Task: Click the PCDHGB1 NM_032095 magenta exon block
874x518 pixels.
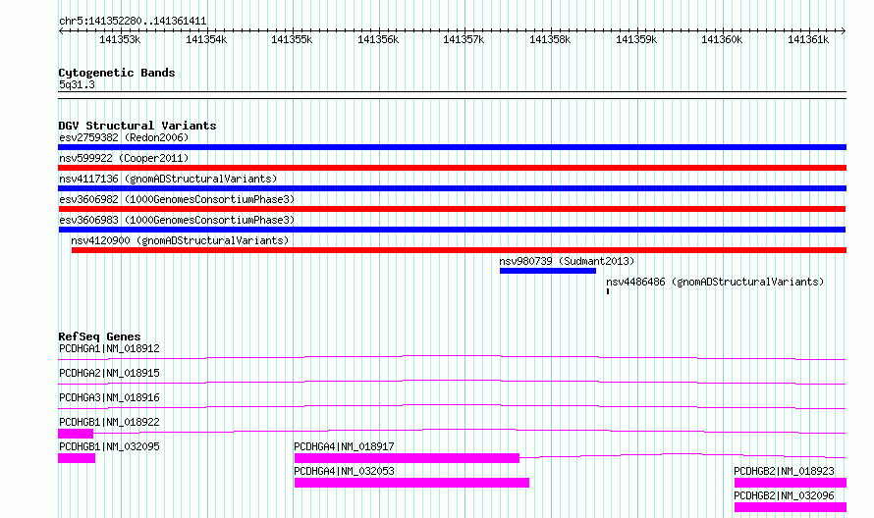Action: tap(77, 458)
